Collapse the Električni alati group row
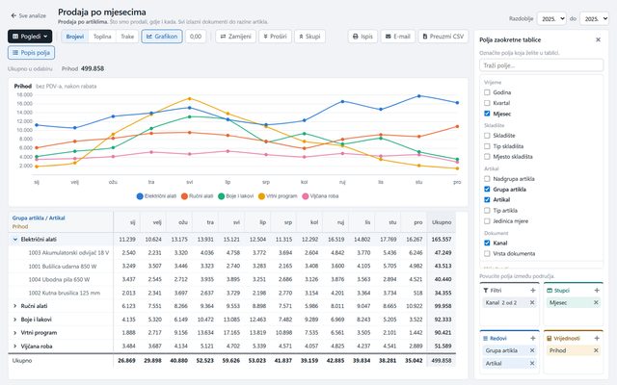617x385 pixels. [x=15, y=240]
